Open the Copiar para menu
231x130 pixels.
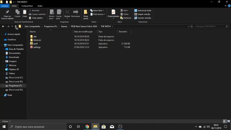58,14
